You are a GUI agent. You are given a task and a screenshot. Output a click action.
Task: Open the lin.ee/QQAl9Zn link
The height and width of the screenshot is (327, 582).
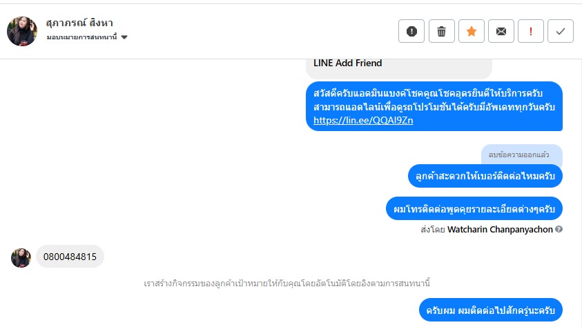(x=363, y=120)
